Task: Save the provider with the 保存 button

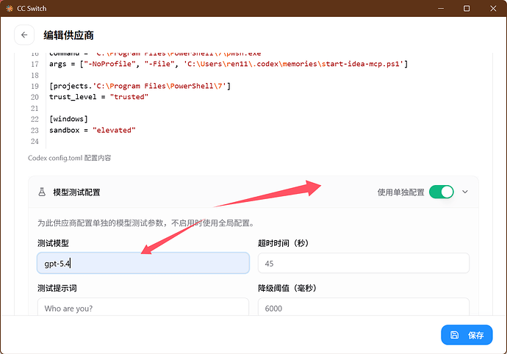Action: (x=467, y=335)
